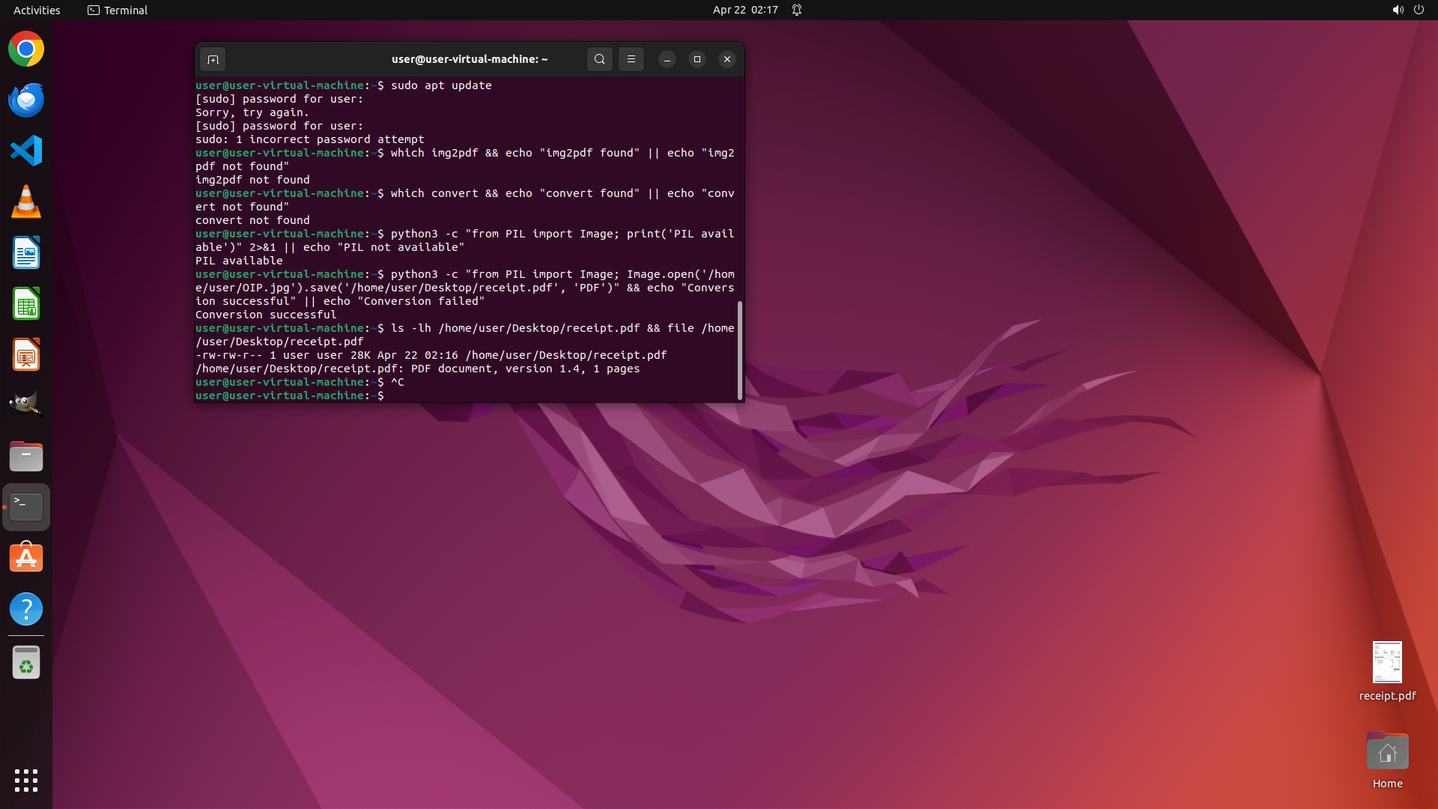Open the terminal hamburger menu
The height and width of the screenshot is (809, 1438).
[x=631, y=59]
